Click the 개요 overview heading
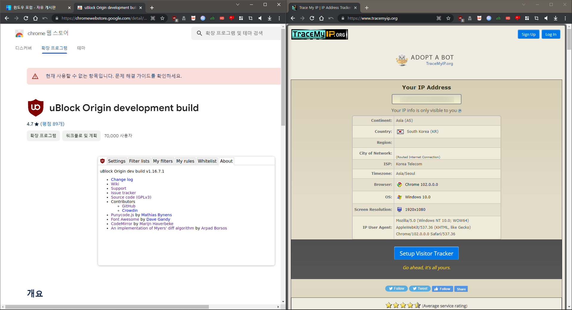The image size is (572, 310). (35, 294)
